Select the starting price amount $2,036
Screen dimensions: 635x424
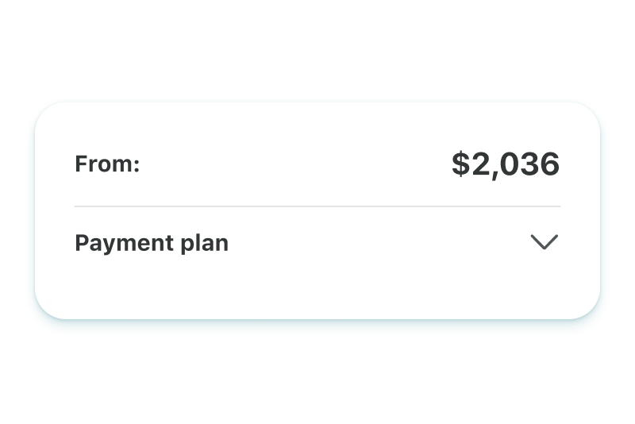click(x=506, y=164)
